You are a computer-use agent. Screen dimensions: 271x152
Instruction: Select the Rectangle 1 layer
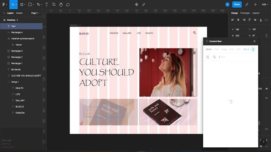tap(21, 63)
